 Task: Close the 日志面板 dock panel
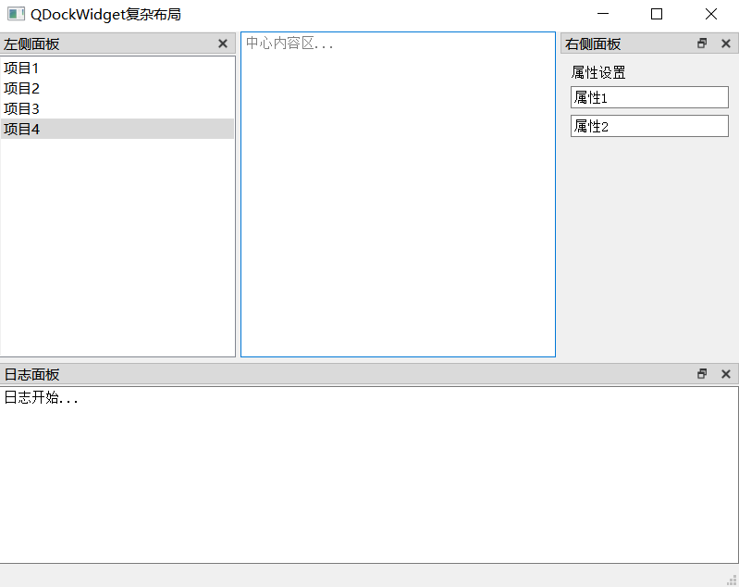coord(726,374)
